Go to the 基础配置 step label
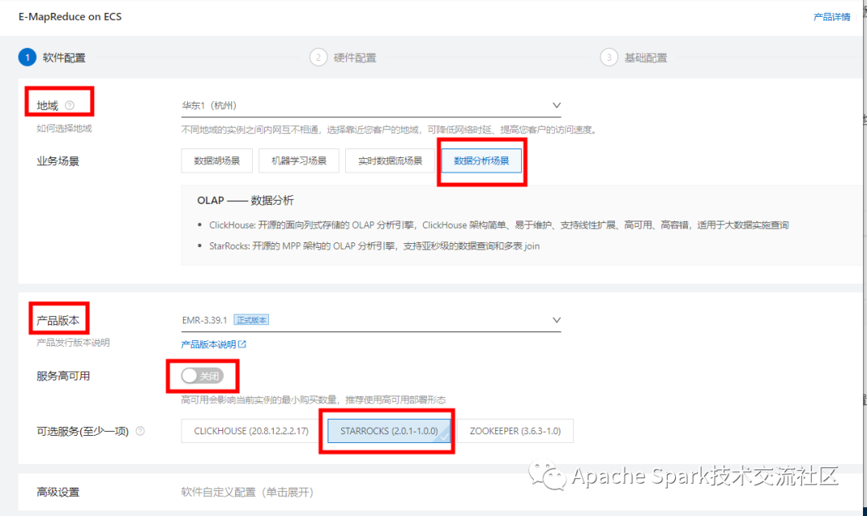 (x=645, y=58)
